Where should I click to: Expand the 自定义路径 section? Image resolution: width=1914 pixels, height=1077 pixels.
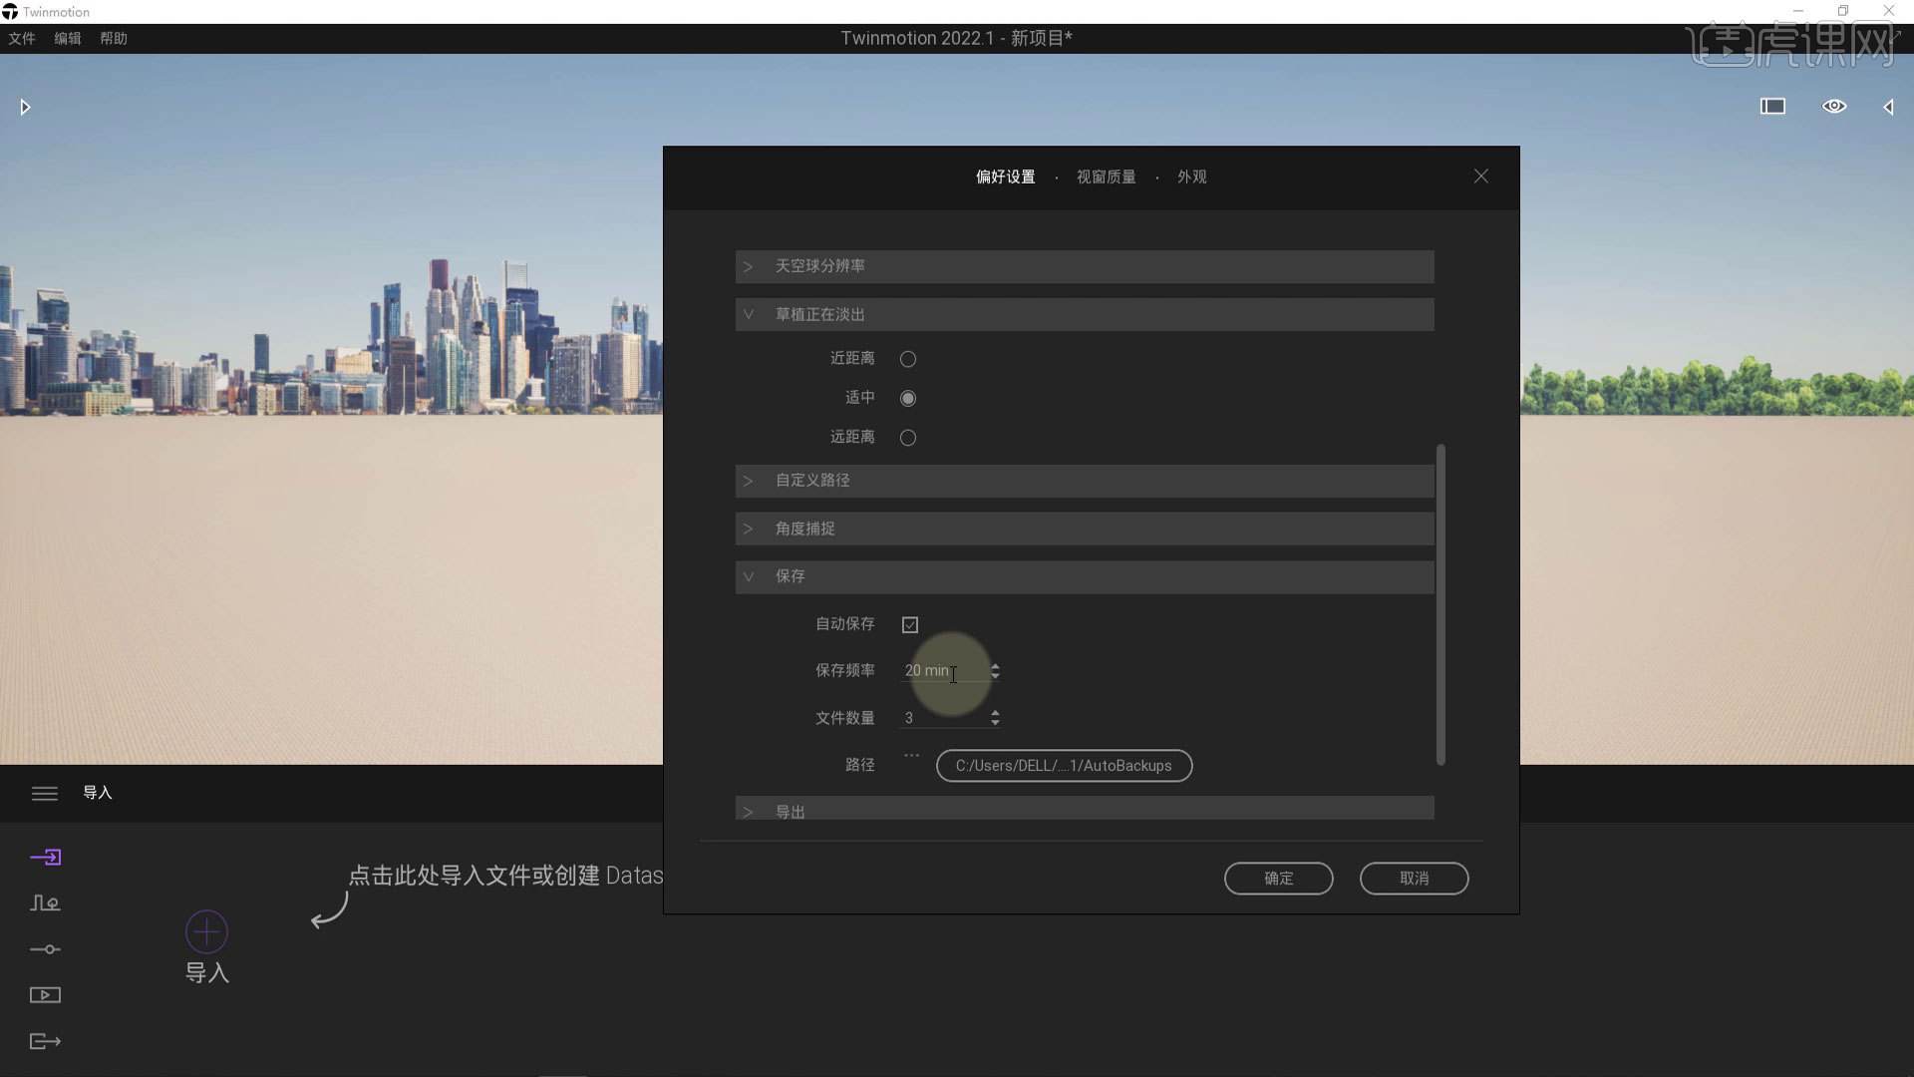point(1085,481)
